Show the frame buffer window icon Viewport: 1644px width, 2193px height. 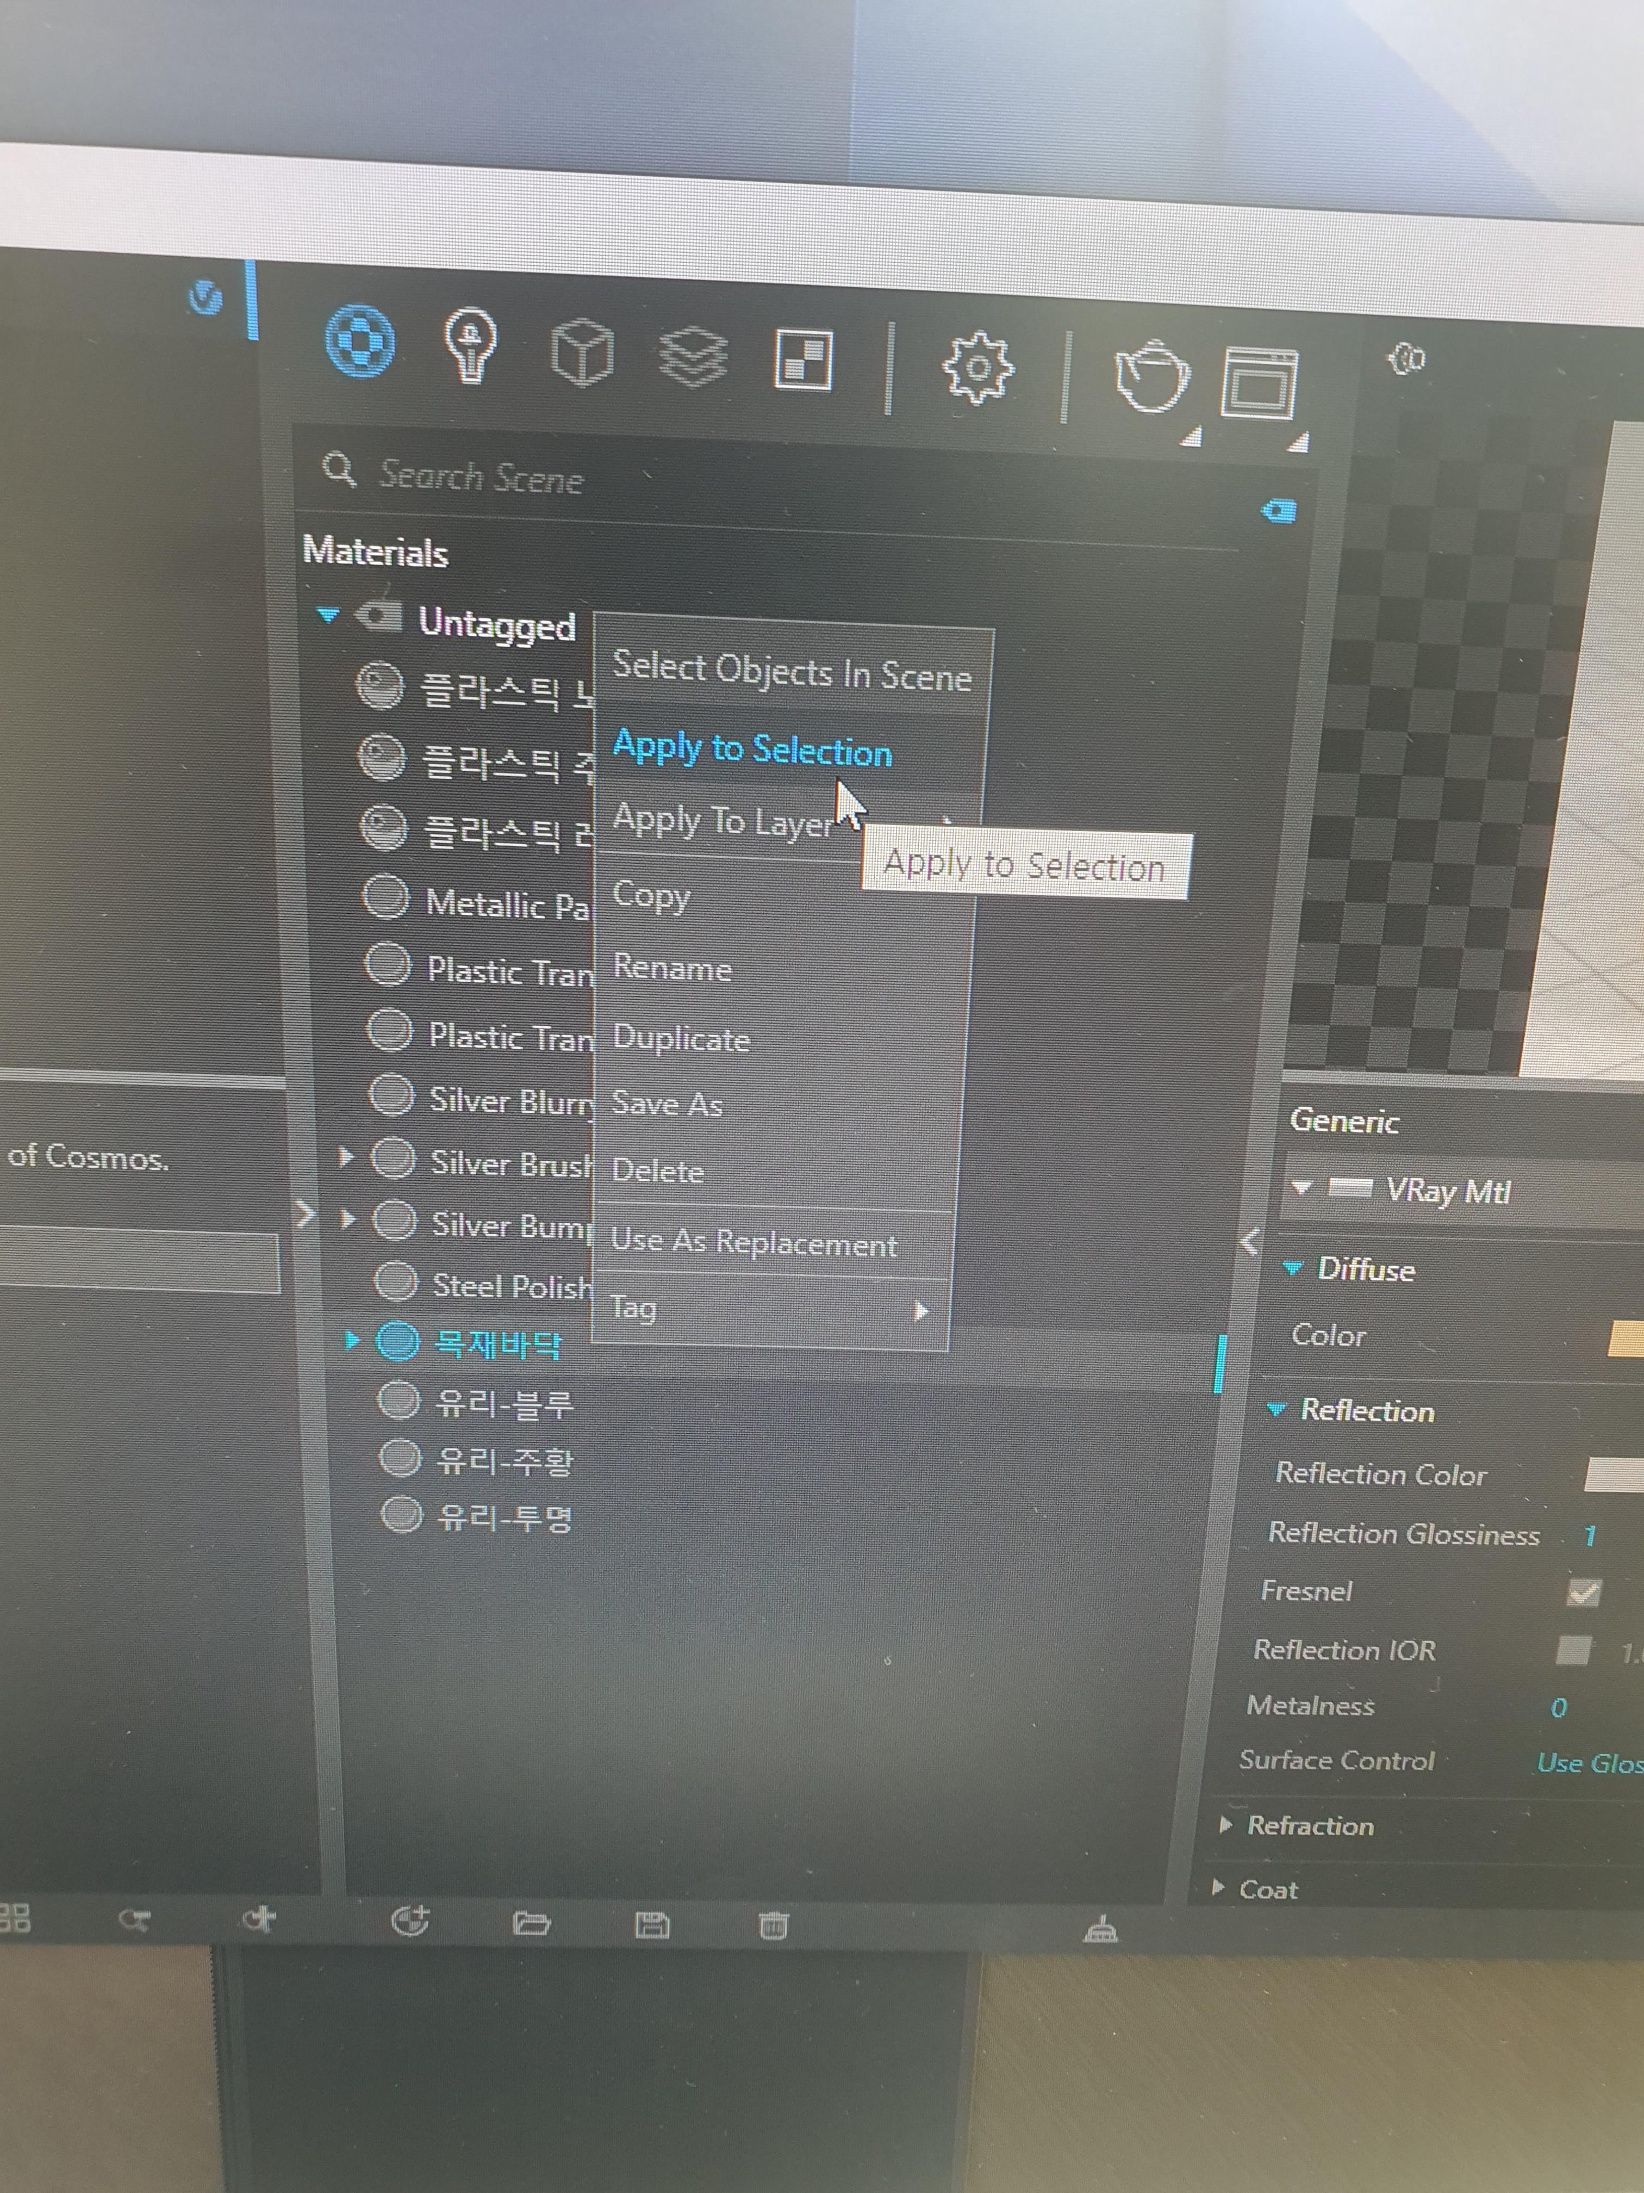(1259, 383)
